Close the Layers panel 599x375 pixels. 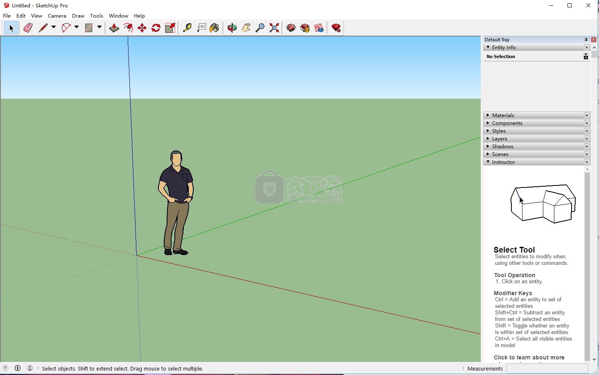click(x=587, y=139)
